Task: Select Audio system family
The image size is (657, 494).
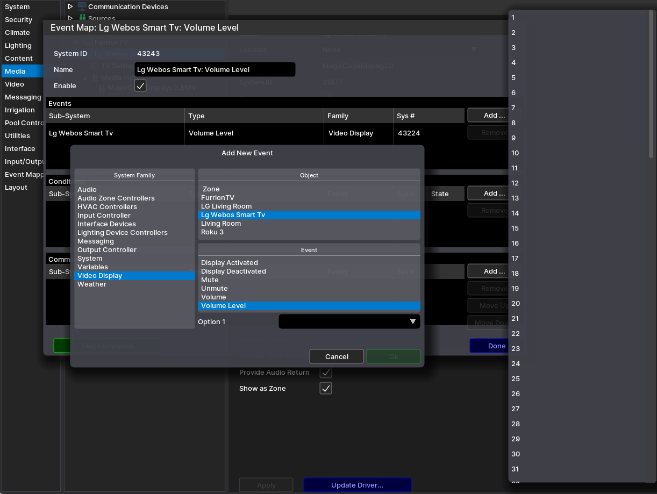Action: (134, 189)
